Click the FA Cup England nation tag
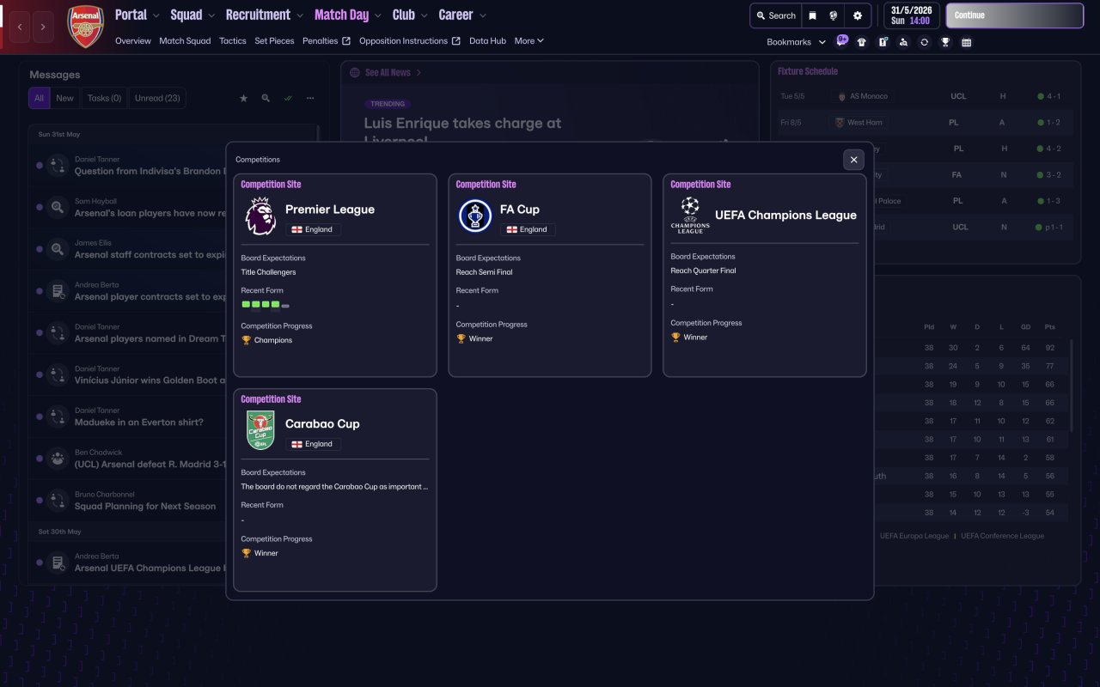This screenshot has height=687, width=1100. 528,229
